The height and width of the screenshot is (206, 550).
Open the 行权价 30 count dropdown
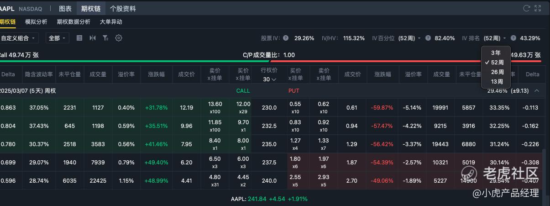click(x=269, y=79)
